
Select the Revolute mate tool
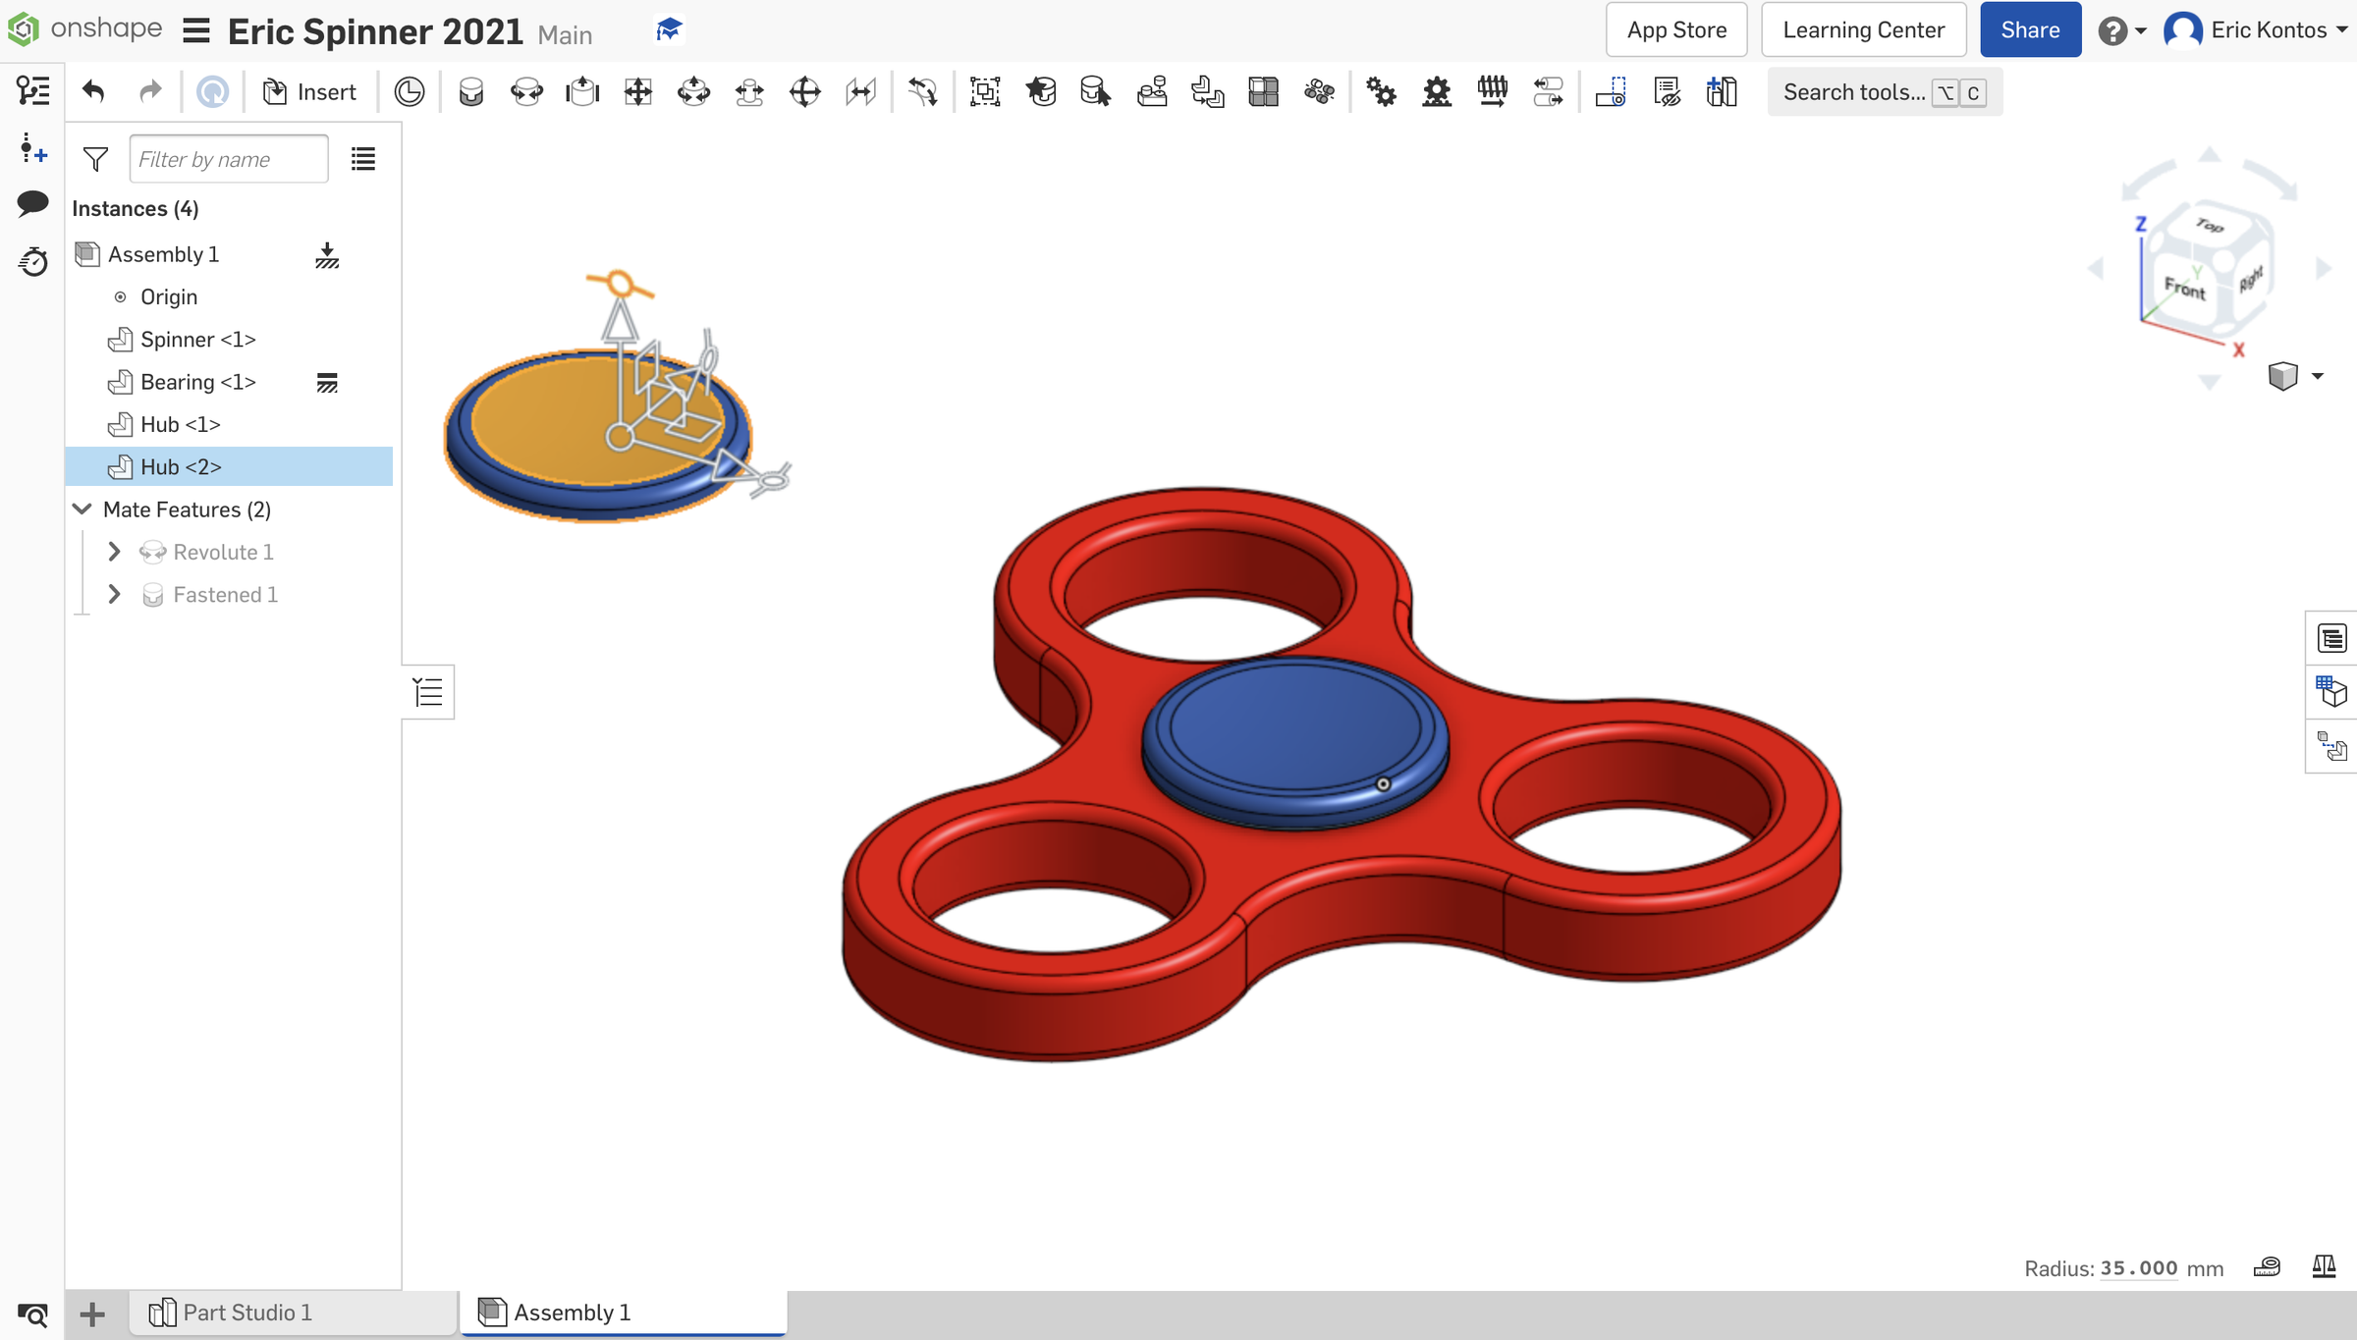(x=527, y=91)
